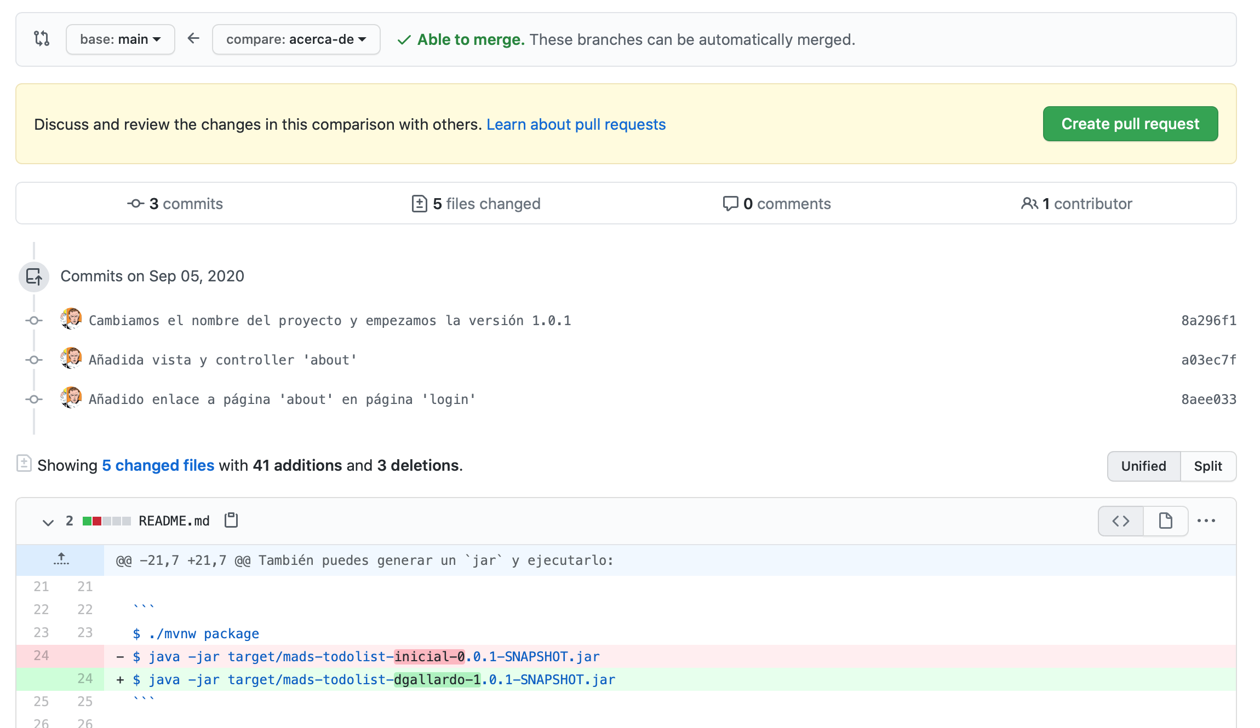Viewport: 1260px width, 728px height.
Task: Open the compare: acerca-de branch dropdown
Action: (x=296, y=39)
